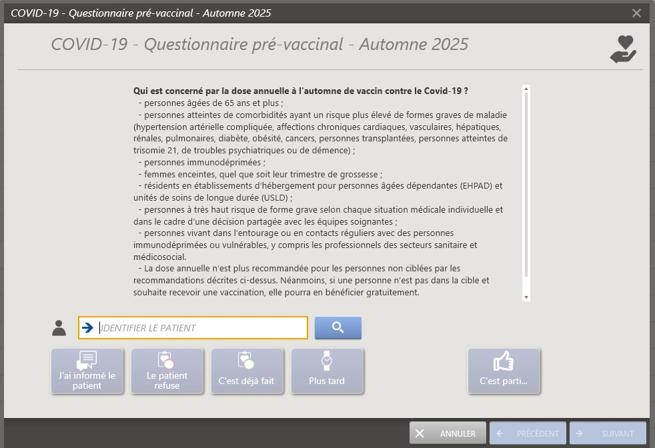
Task: Click the dialog title bar text
Action: [141, 13]
